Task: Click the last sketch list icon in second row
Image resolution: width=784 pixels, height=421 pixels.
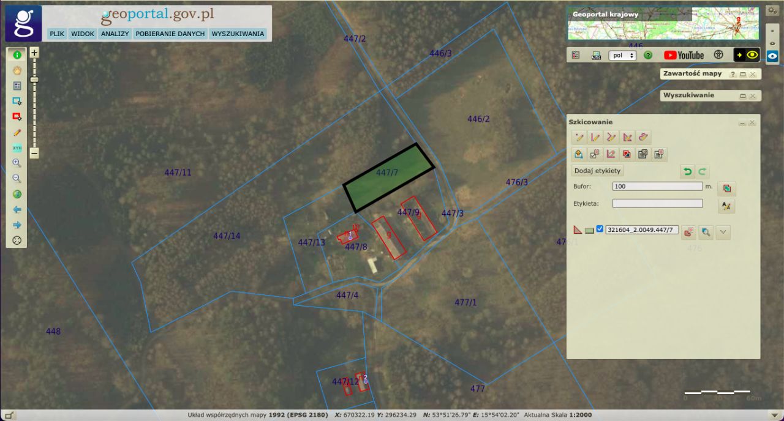Action: pos(658,154)
